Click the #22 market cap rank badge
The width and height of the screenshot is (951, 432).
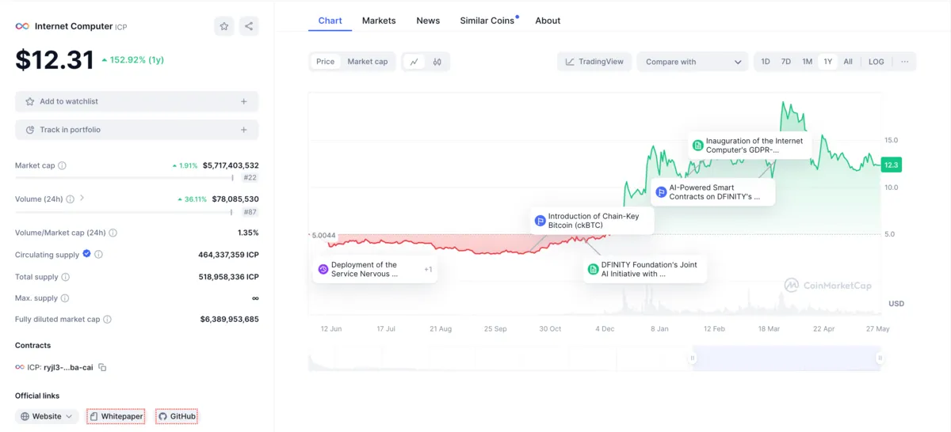(250, 178)
